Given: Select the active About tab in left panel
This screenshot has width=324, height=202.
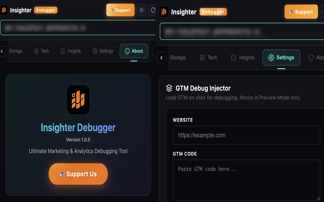Looking at the screenshot, I should pos(134,51).
